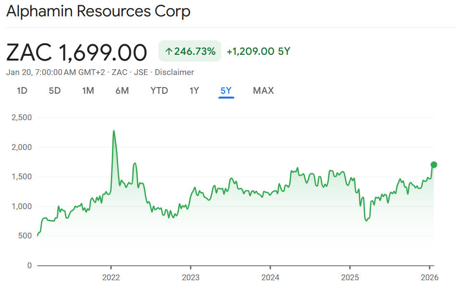Click the 2,500 y-axis label
The height and width of the screenshot is (286, 456).
pos(21,117)
